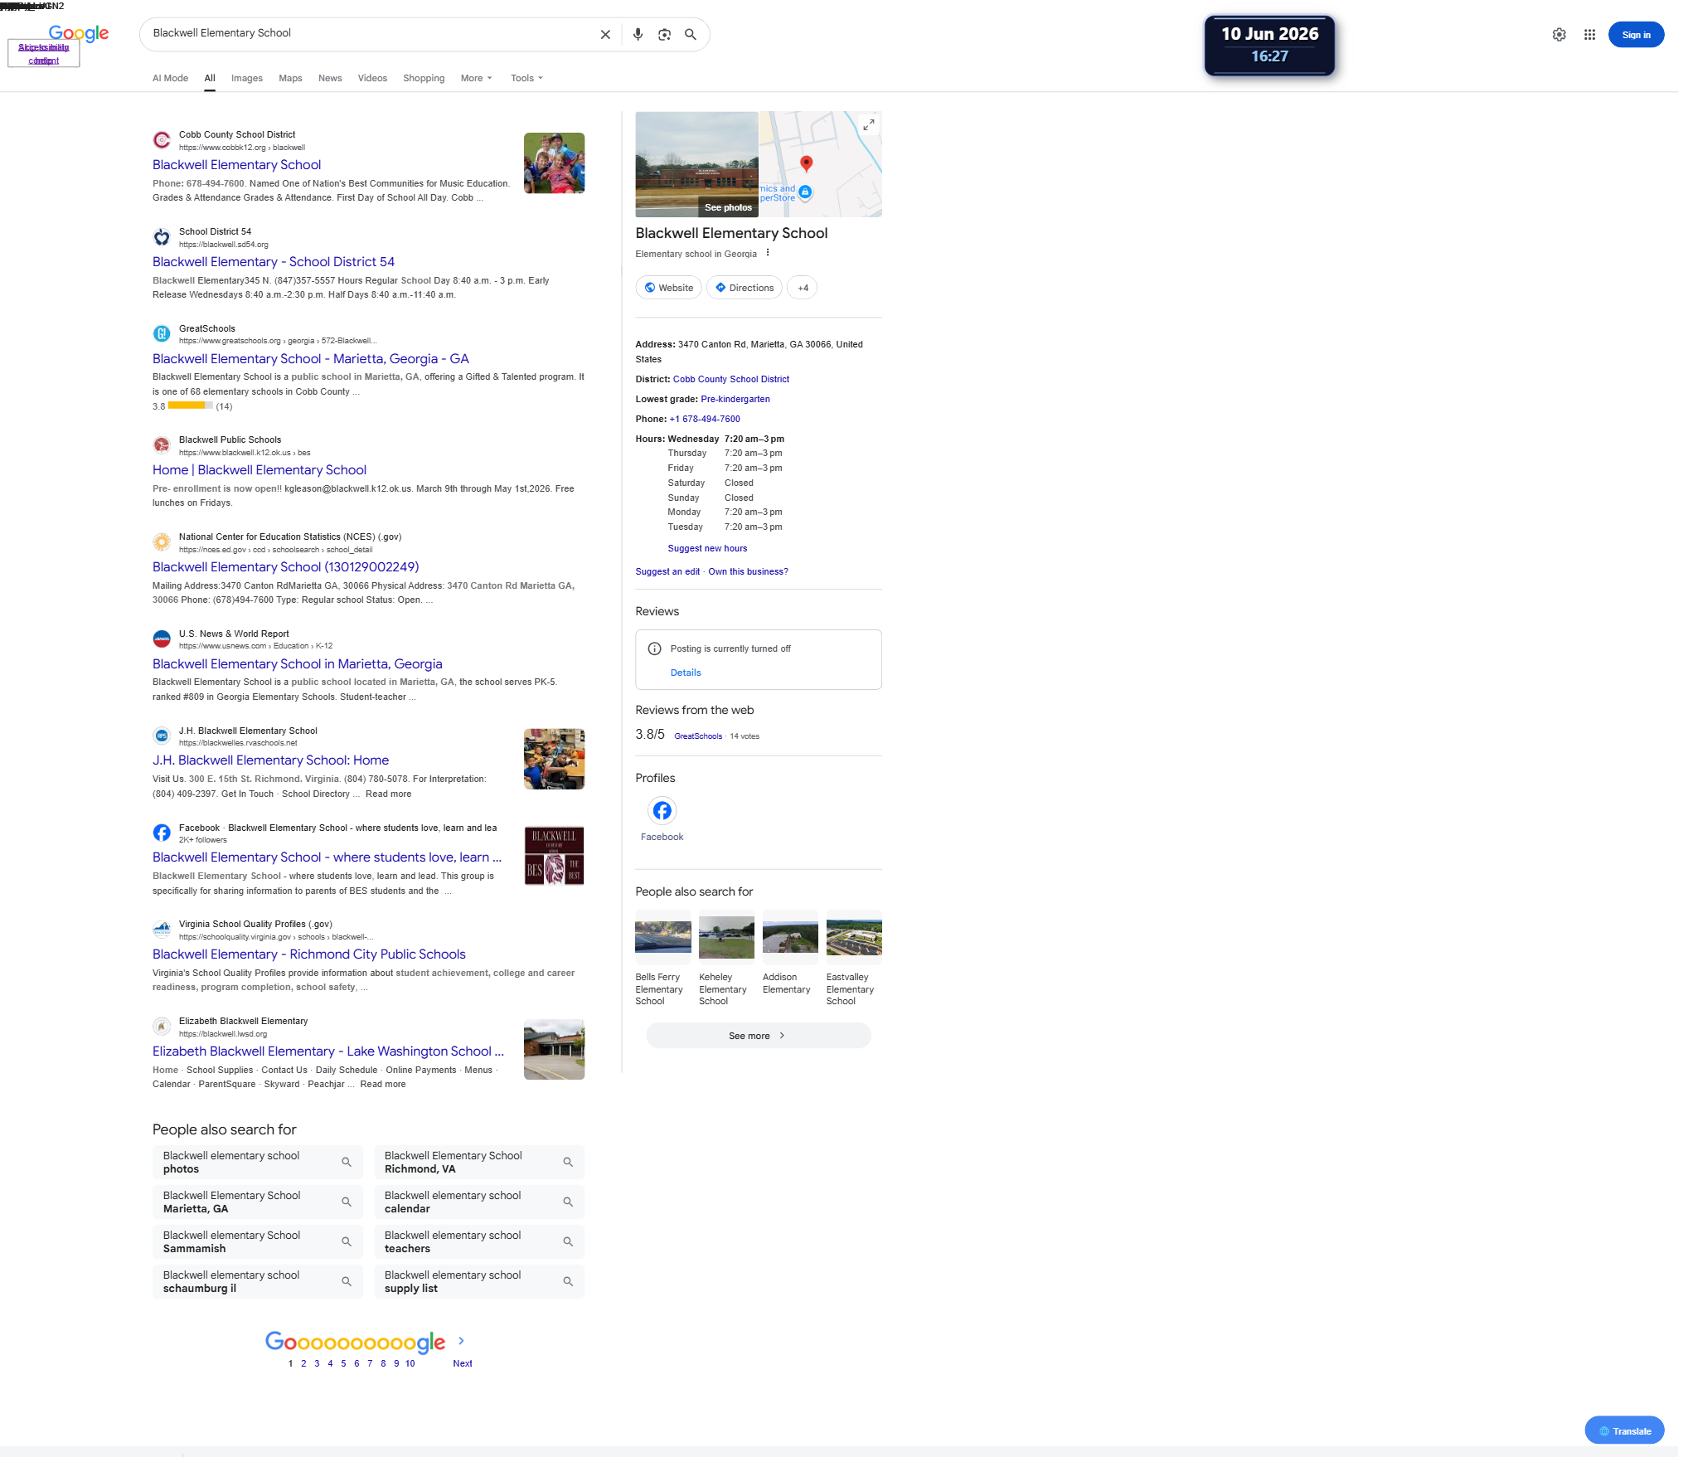Clear the search box with the X icon
Viewport: 1688px width, 1457px height.
click(x=605, y=34)
